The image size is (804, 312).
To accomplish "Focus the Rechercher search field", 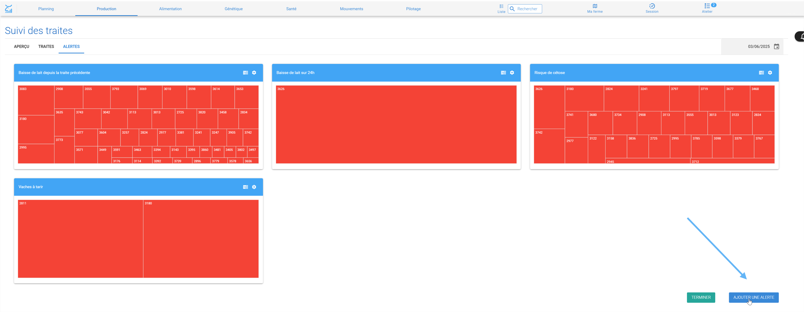I will [x=525, y=9].
